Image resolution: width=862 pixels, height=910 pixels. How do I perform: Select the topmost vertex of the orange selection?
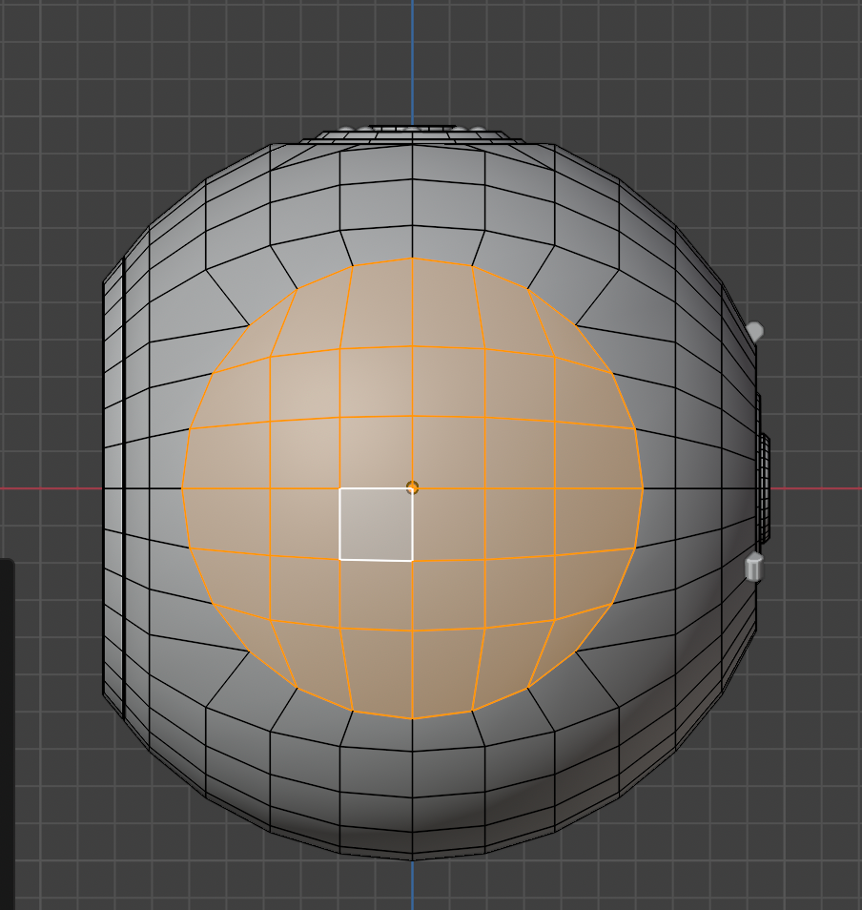point(412,258)
